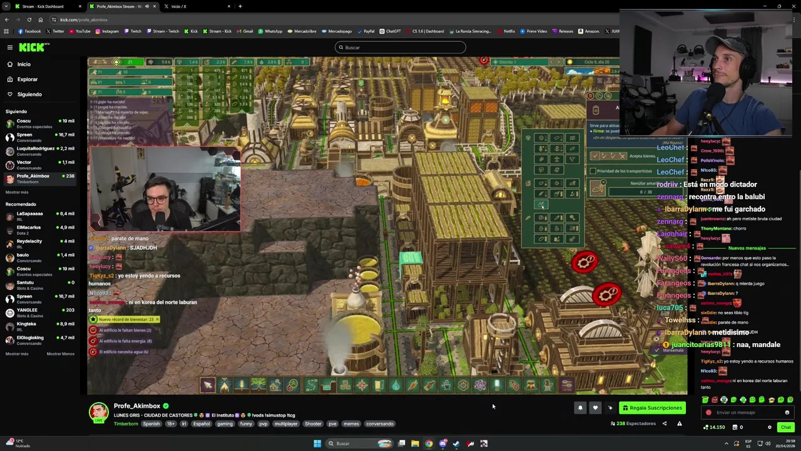Open the YouTube bookmark
This screenshot has height=451, width=801.
[80, 31]
